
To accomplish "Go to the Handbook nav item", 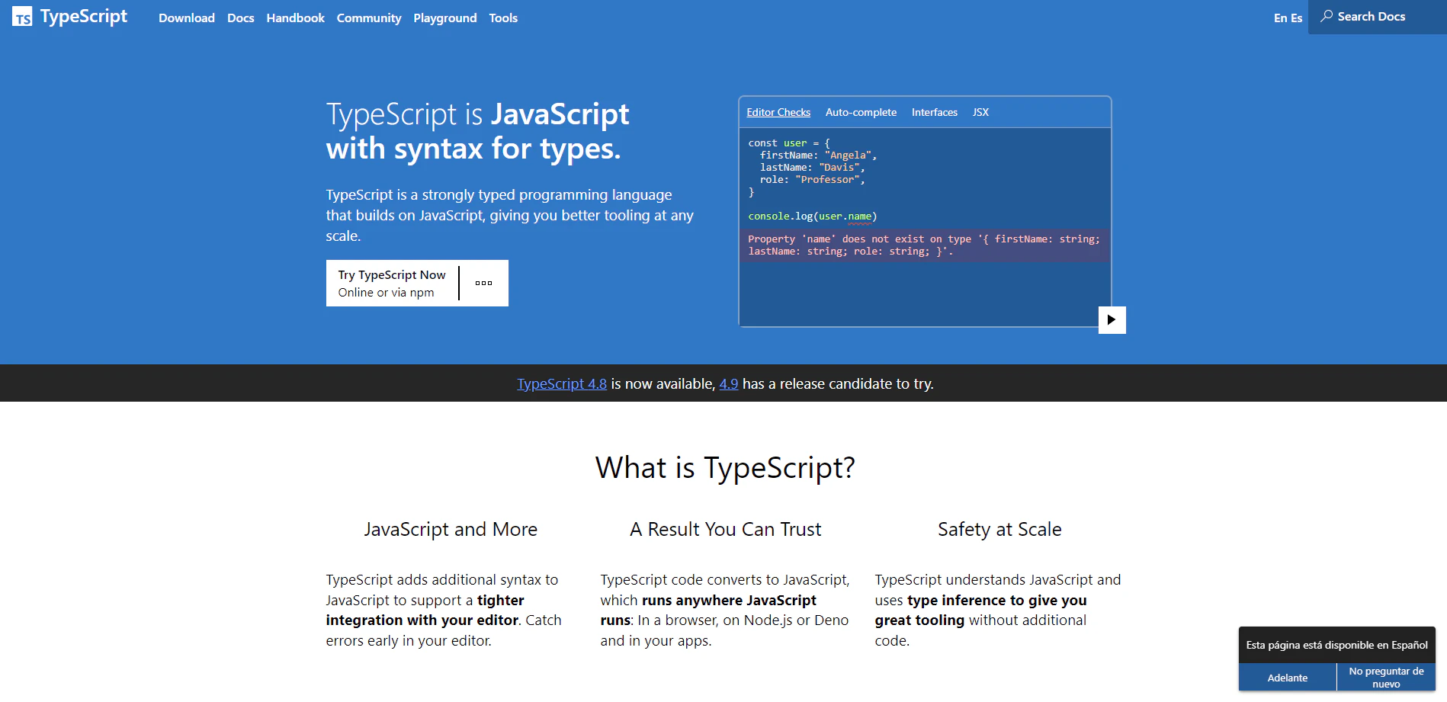I will (295, 18).
